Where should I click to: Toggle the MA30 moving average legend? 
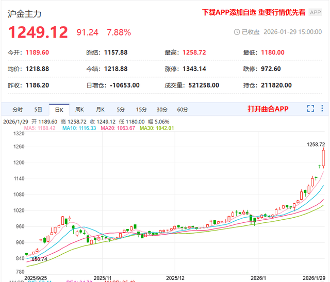[157, 128]
